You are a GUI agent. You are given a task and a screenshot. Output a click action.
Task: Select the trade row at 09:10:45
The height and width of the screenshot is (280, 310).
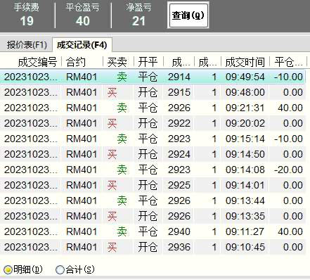point(153,247)
